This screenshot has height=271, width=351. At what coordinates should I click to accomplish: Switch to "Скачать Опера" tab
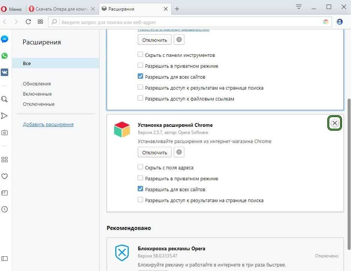(x=60, y=9)
